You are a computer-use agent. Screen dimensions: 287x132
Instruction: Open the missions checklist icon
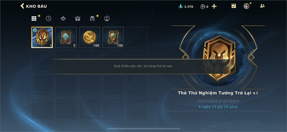pyautogui.click(x=233, y=6)
